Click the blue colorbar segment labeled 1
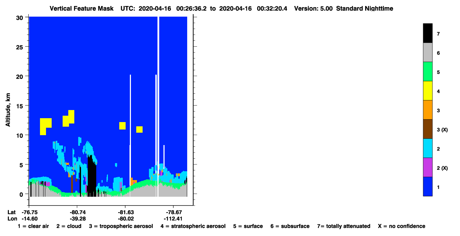 tap(427, 186)
